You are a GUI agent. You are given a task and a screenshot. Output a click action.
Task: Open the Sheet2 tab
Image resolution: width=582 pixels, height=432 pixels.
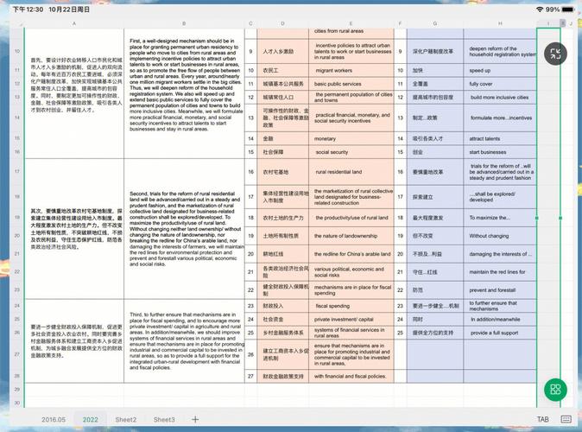coord(126,419)
